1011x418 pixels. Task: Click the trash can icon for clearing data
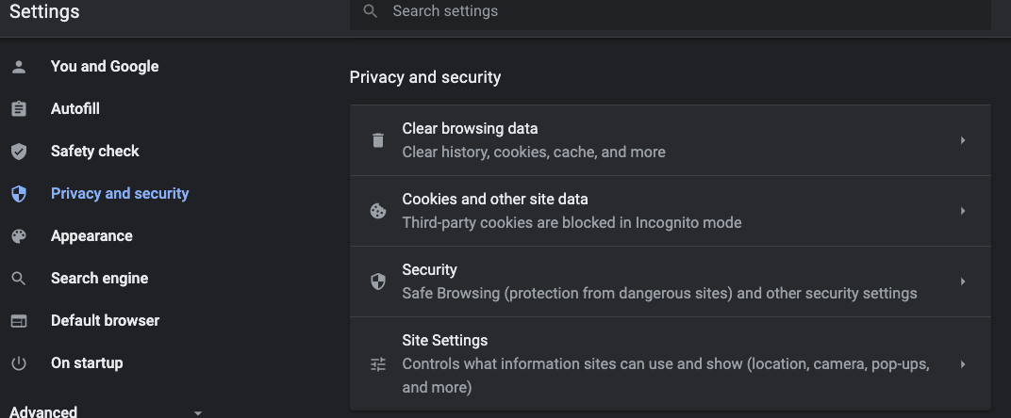click(x=378, y=140)
